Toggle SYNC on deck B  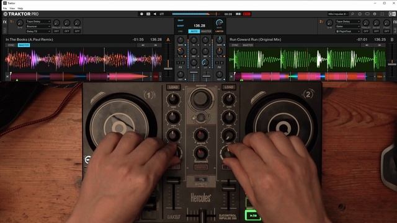[235, 45]
